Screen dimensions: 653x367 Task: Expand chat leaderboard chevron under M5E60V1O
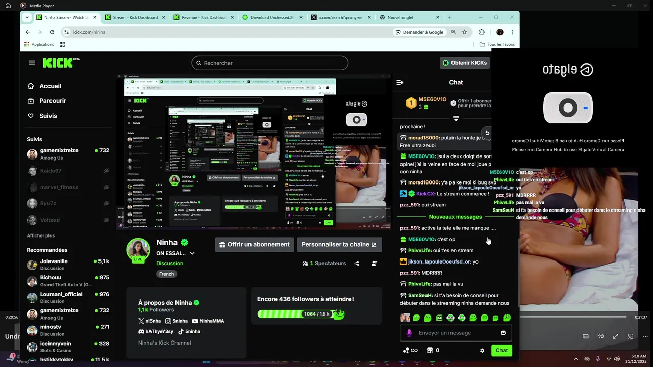click(456, 118)
